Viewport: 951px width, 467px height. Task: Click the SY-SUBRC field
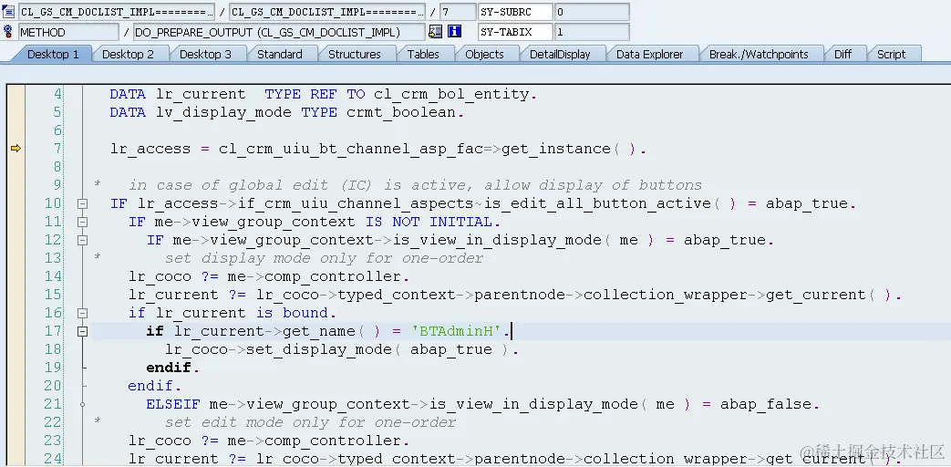[515, 12]
